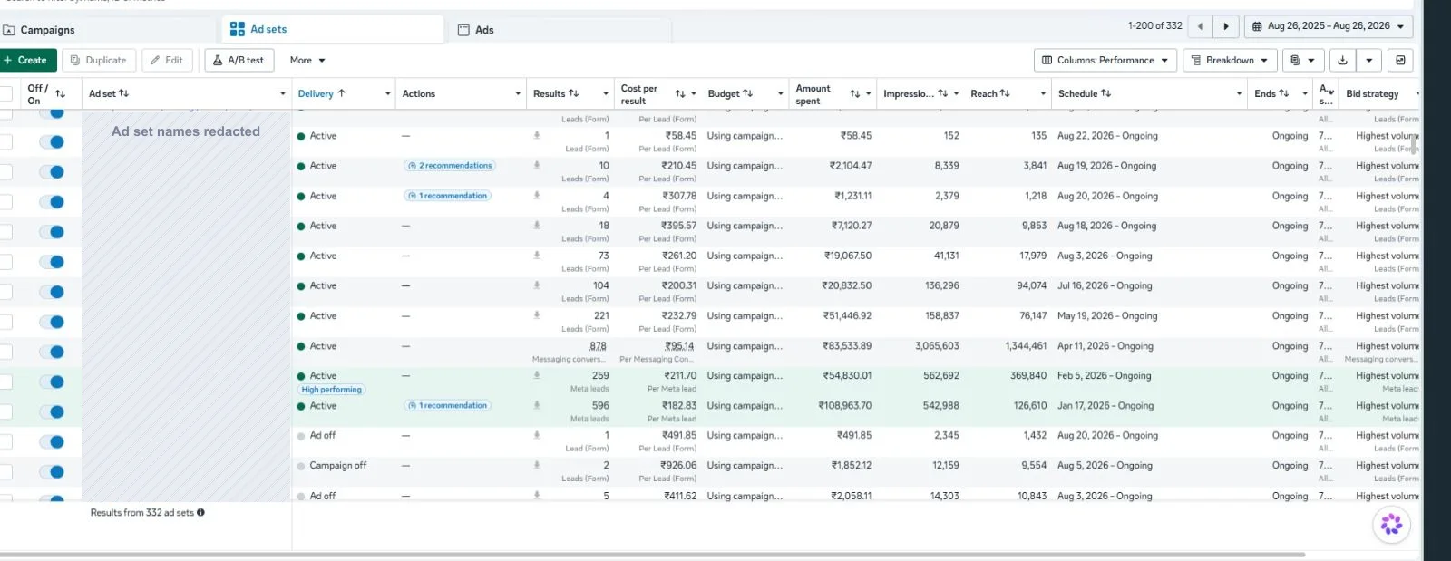
Task: Click the Bid strategy column header
Action: 1372,94
